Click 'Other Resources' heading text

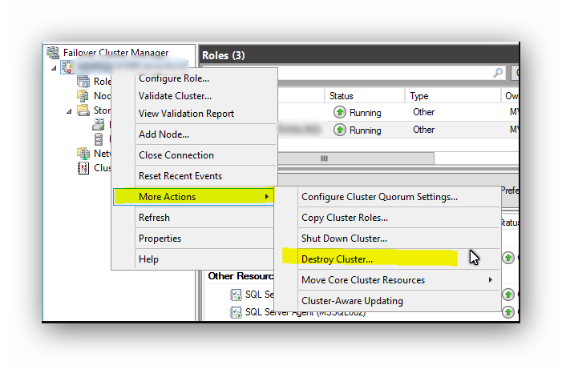point(241,276)
